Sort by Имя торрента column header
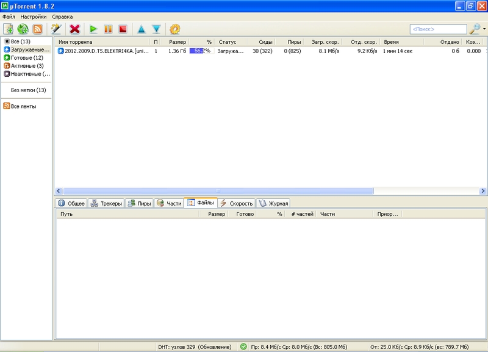The height and width of the screenshot is (352, 488). (102, 41)
